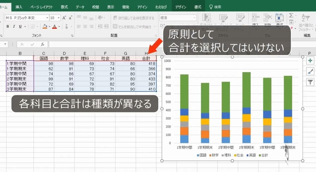Click the 検索 Tell Me search box
Screen dimensions: 316x172
coord(215,7)
